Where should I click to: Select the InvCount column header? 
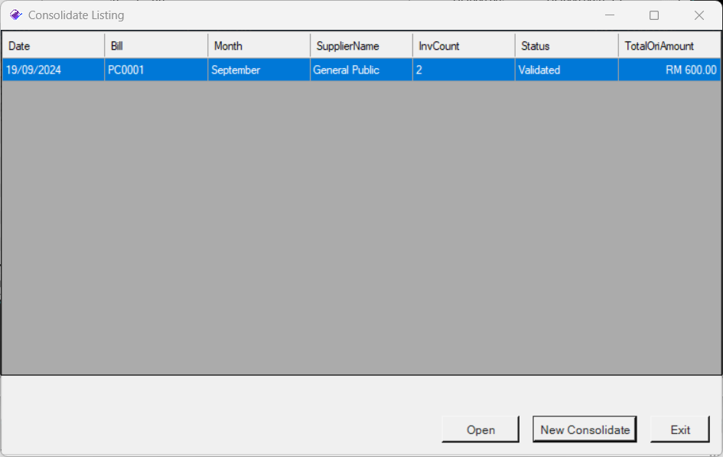464,46
